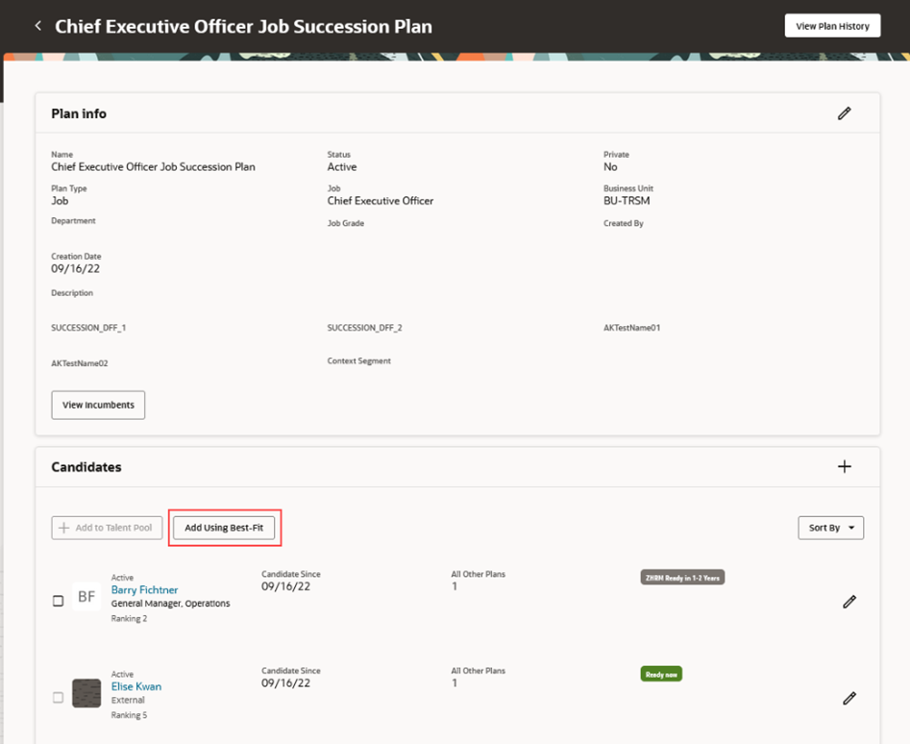910x744 pixels.
Task: Edit the Plan info section pencil icon
Action: point(845,112)
